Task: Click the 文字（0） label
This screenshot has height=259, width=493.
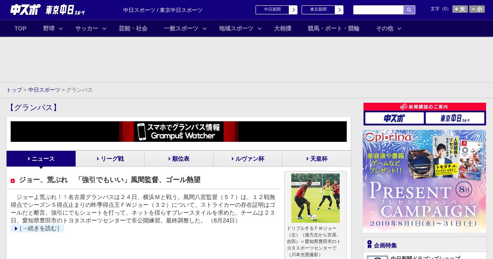Action: (440, 9)
